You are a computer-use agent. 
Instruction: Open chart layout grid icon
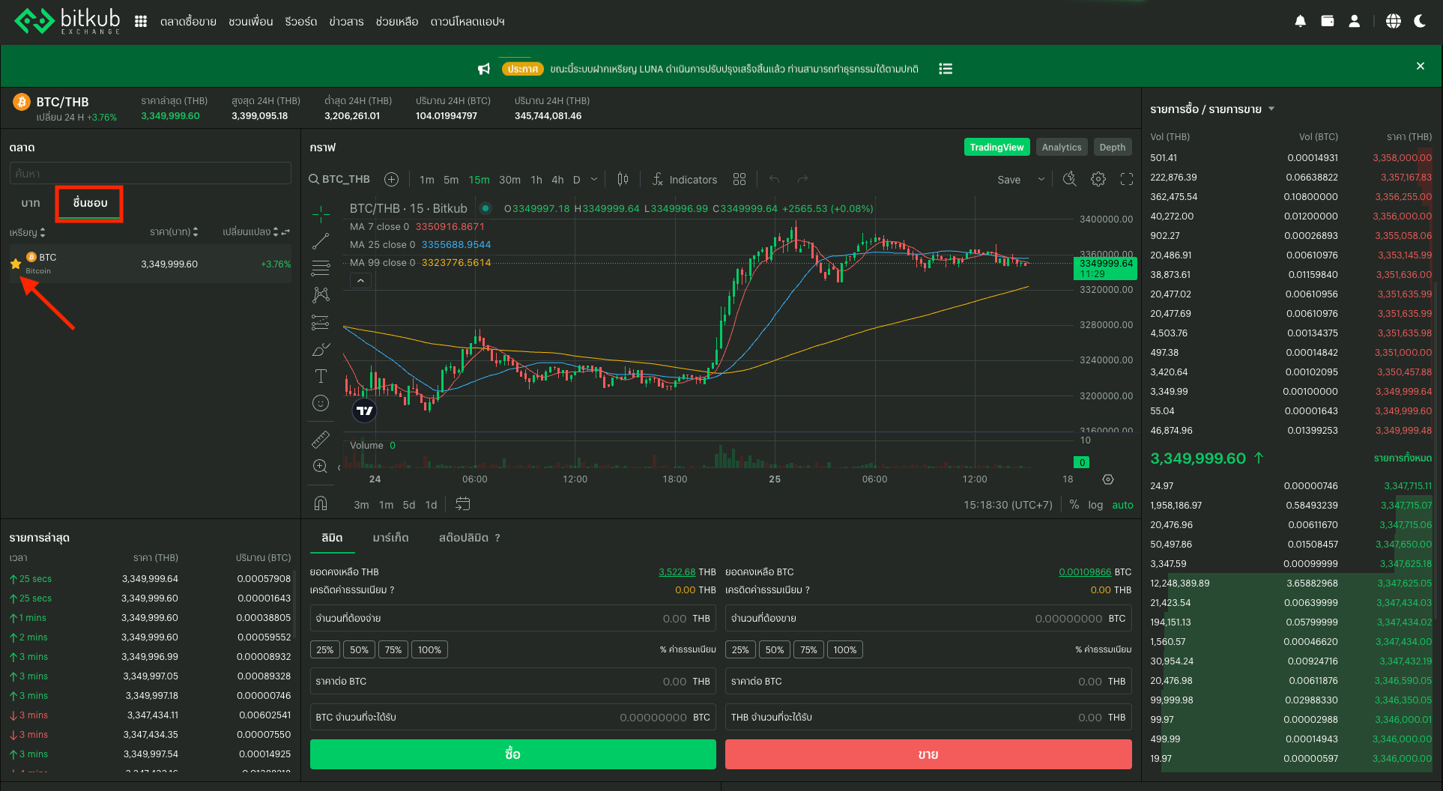(739, 179)
